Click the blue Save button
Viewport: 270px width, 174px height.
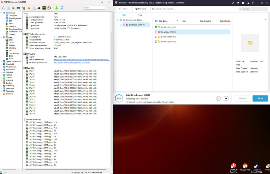(x=260, y=98)
